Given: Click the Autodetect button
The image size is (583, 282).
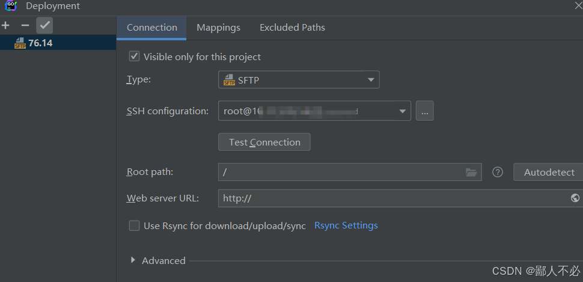Looking at the screenshot, I should (549, 172).
